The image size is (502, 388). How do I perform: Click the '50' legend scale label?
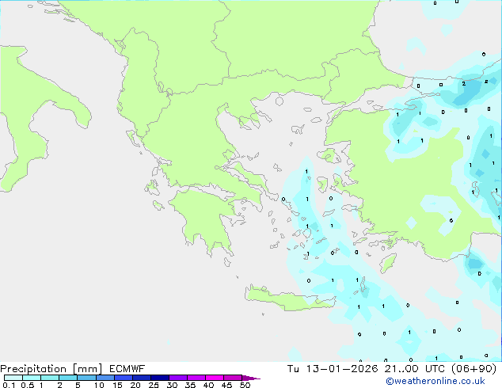coord(245,385)
